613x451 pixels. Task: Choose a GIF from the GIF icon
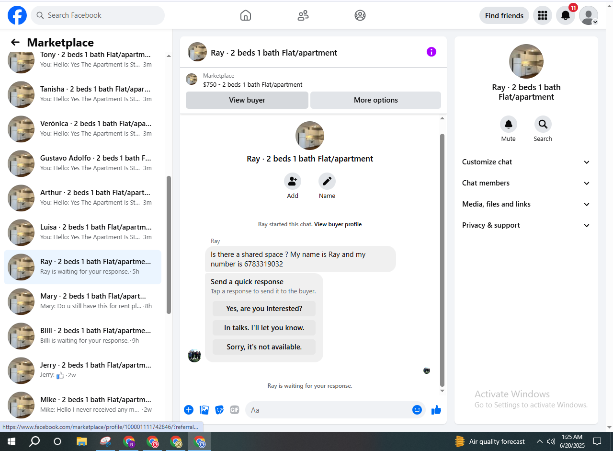[x=234, y=410]
